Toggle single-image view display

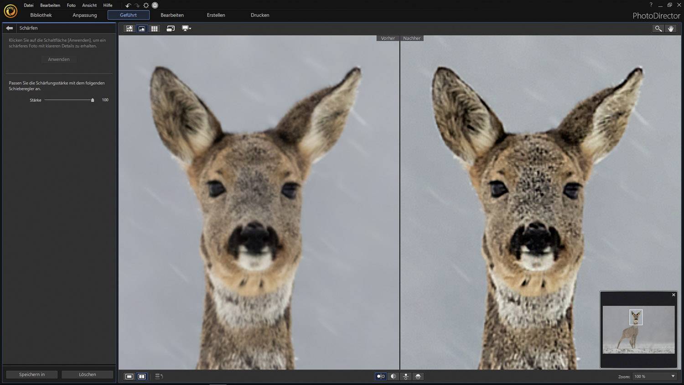click(x=130, y=376)
